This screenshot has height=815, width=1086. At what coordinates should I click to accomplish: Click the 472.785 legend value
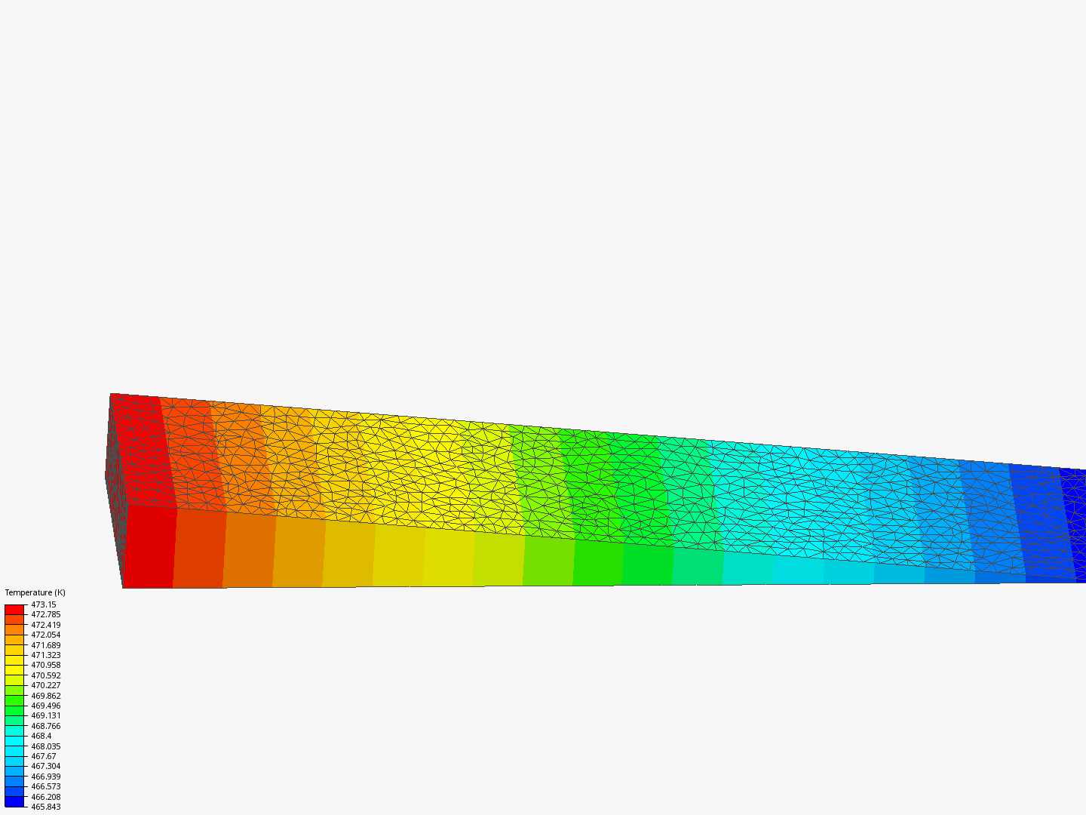pos(45,614)
